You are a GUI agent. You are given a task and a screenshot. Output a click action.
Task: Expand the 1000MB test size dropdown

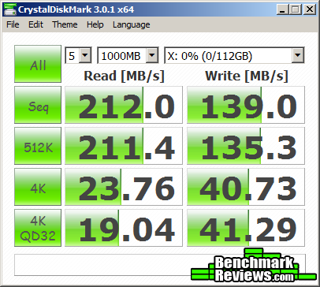pos(152,55)
